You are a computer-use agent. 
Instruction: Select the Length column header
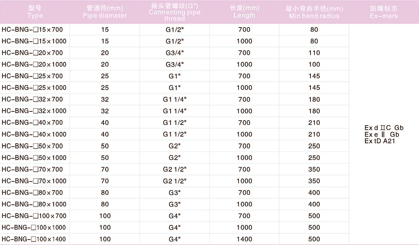tap(244, 12)
